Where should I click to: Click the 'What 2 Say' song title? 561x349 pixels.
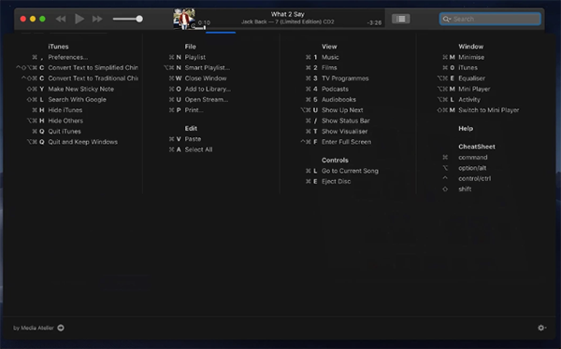click(288, 14)
